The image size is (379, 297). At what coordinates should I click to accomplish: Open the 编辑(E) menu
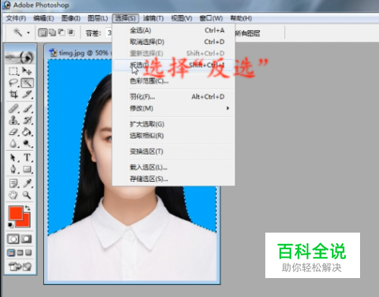tap(44, 18)
